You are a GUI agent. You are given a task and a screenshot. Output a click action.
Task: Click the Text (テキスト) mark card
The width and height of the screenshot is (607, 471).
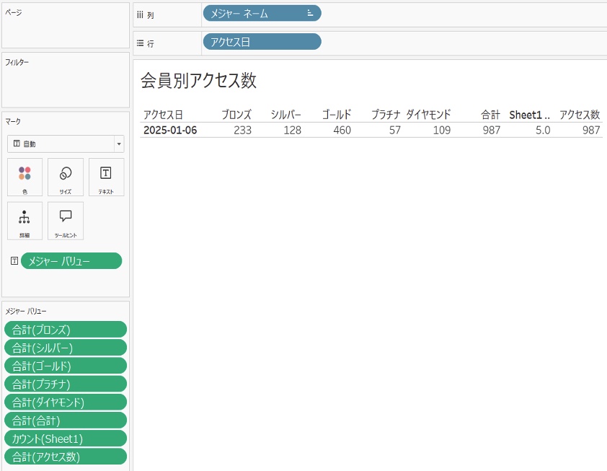pos(106,177)
